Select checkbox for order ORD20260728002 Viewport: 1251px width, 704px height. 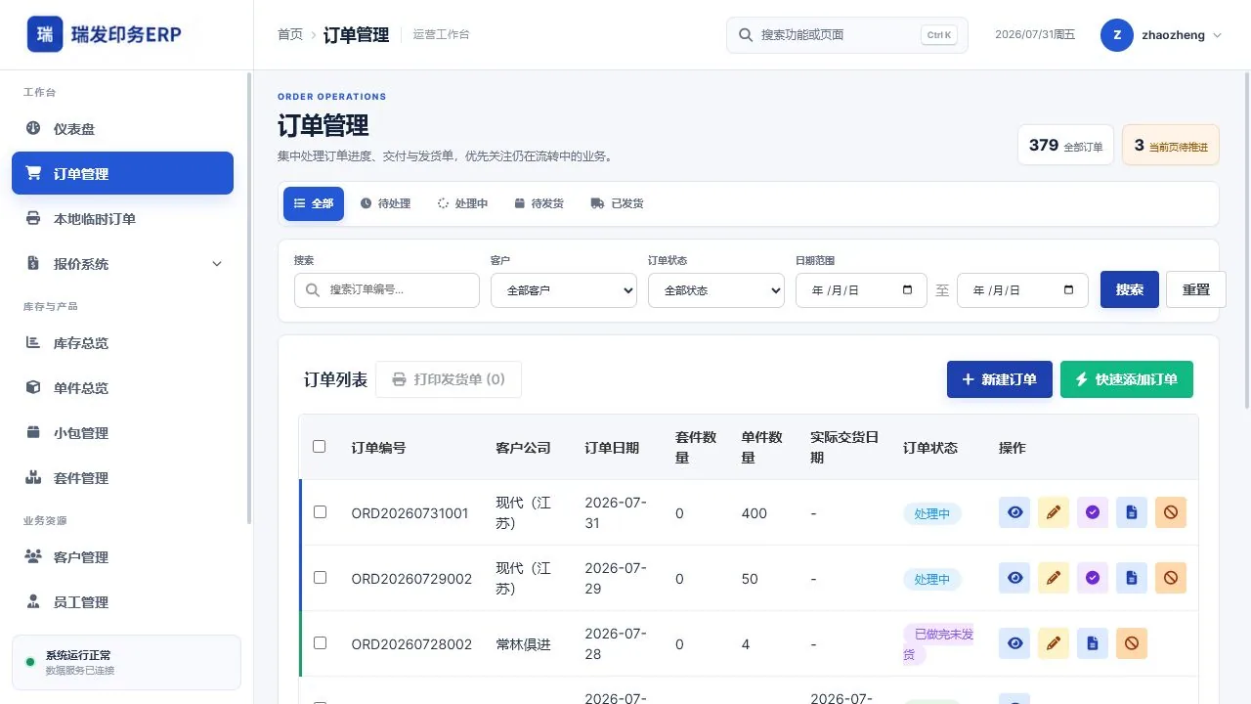pos(320,643)
